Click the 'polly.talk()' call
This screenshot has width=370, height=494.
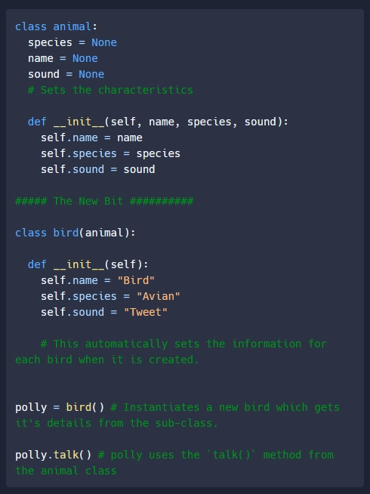(54, 455)
